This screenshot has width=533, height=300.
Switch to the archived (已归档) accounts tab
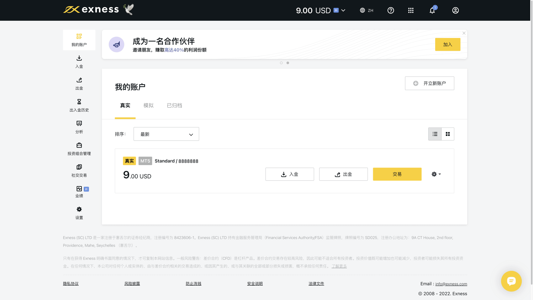click(x=174, y=105)
